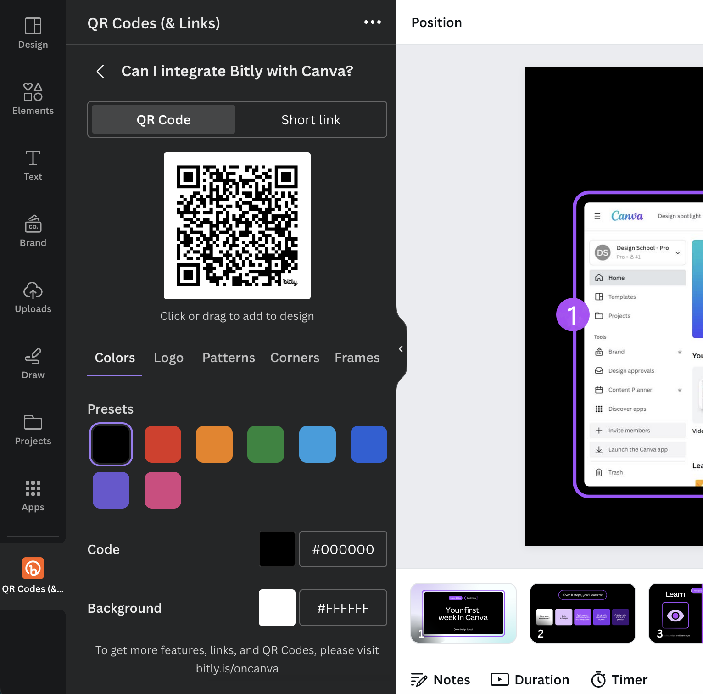Select the Frames tab
The width and height of the screenshot is (703, 694).
coord(357,358)
